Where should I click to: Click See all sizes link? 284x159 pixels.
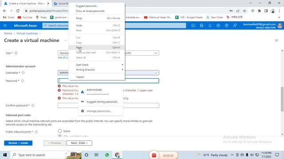click(63, 57)
